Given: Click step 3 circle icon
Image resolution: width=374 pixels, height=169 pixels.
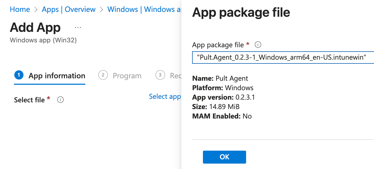Looking at the screenshot, I should pos(160,75).
